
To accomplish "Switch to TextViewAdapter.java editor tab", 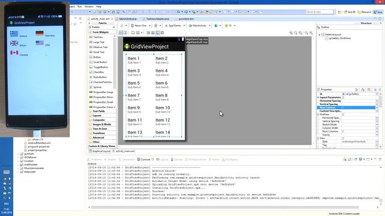I will coord(158,19).
